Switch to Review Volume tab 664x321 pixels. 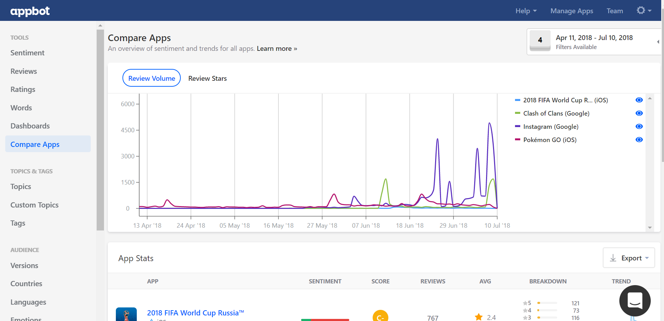click(151, 78)
